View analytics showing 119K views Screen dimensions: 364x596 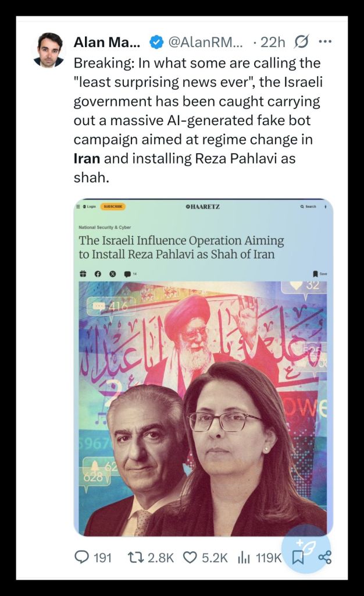(x=259, y=558)
